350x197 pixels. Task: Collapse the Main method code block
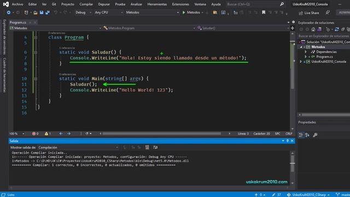(x=36, y=79)
